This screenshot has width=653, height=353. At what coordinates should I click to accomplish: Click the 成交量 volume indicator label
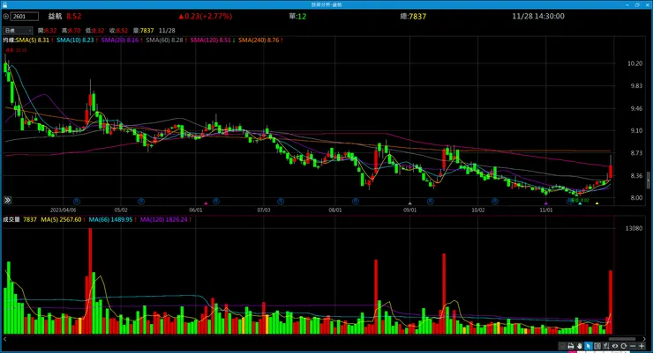point(11,219)
